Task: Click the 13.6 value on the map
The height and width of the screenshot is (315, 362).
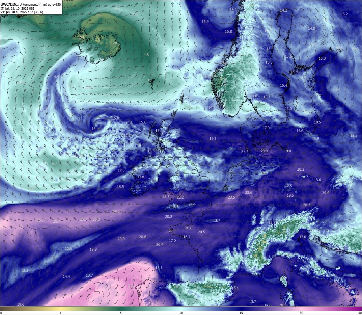Action: click(x=317, y=180)
